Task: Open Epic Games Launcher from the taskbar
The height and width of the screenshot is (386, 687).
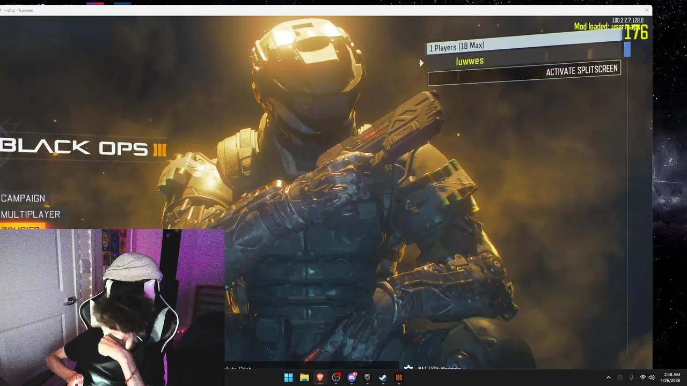Action: [368, 377]
